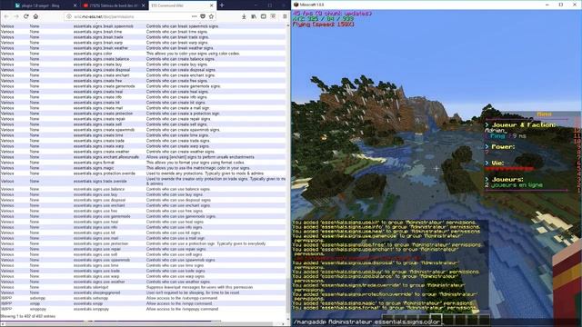Select 'essentials.silentquit' permission cell
Viewport: 582px width, 327px height.
[91, 287]
